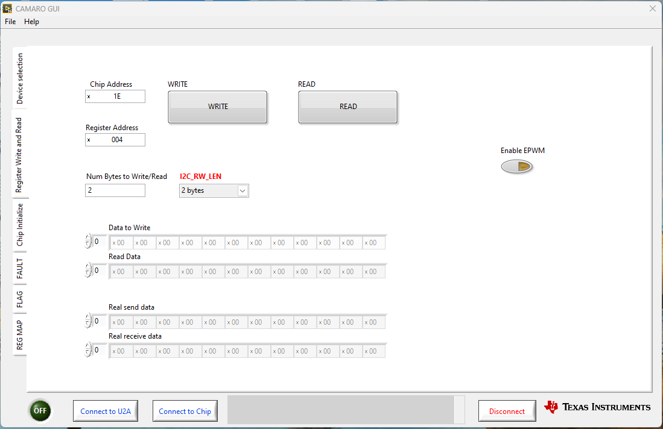The image size is (663, 429).
Task: Switch to the FLAG tab
Action: [x=20, y=300]
